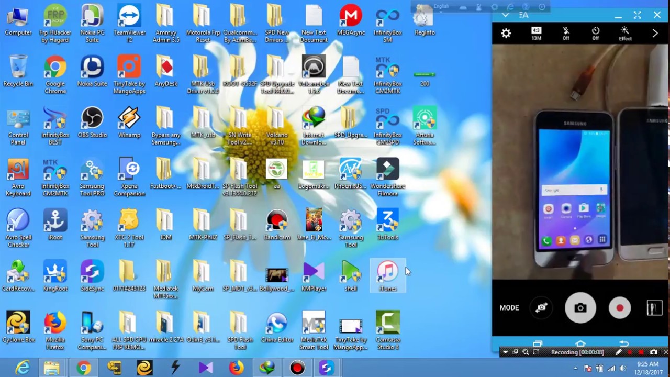Toggle the camera timer Off setting
The width and height of the screenshot is (670, 377).
596,34
